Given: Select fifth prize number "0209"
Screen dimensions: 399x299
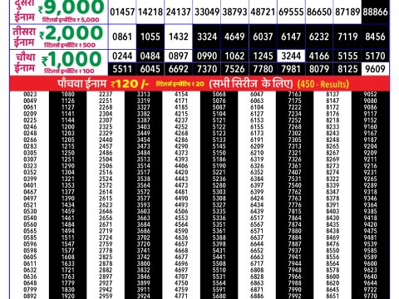Looking at the screenshot, I should pyautogui.click(x=30, y=114).
